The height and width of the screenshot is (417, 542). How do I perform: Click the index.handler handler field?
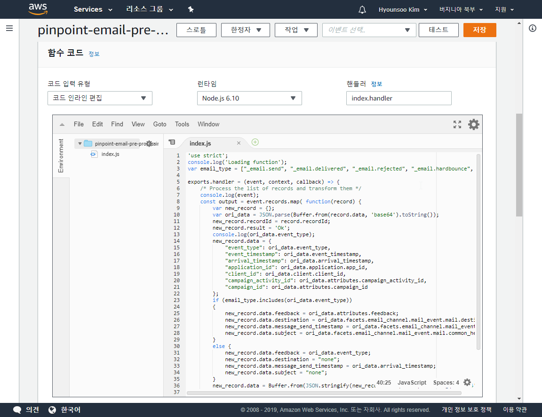(399, 98)
